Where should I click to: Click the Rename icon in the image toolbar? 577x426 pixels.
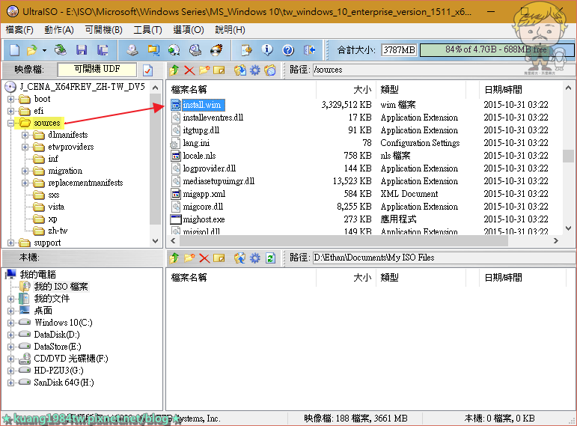tap(219, 70)
